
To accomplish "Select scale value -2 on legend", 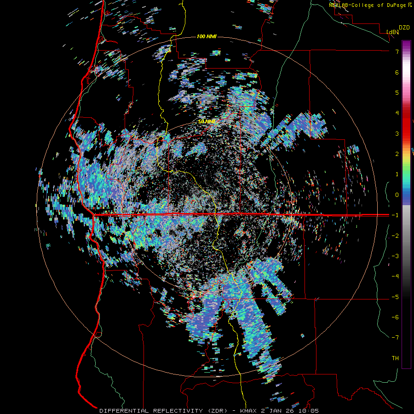I will (x=395, y=236).
